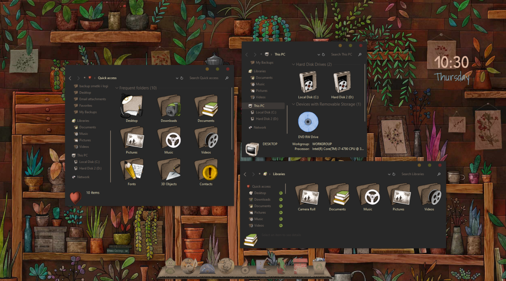Open the Contacts folder icon
The width and height of the screenshot is (506, 281).
click(x=206, y=170)
